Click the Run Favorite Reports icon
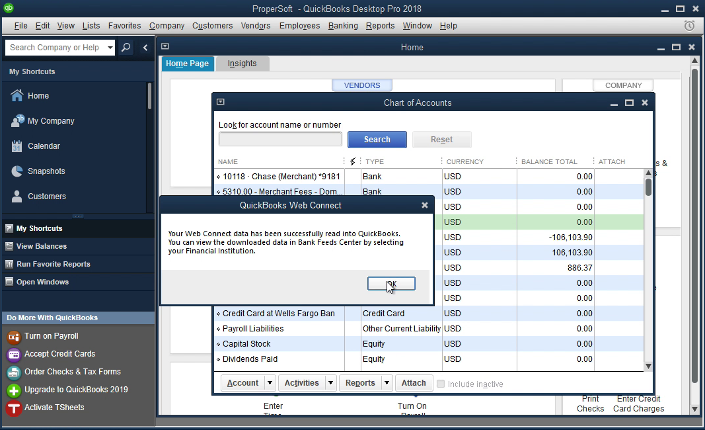This screenshot has height=430, width=705. 9,265
